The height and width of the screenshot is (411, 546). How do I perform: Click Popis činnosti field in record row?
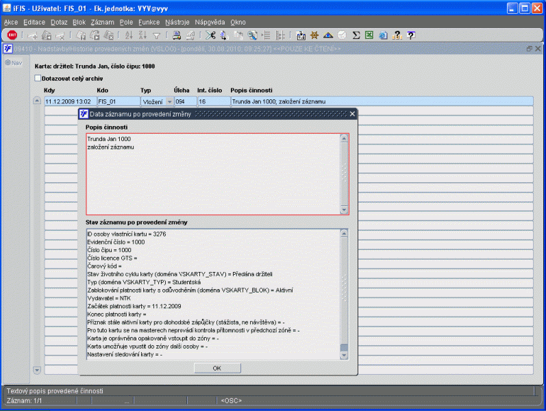click(x=382, y=101)
